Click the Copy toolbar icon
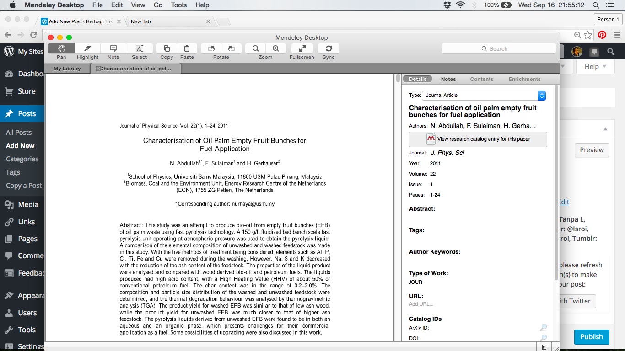This screenshot has height=351, width=625. (x=167, y=49)
